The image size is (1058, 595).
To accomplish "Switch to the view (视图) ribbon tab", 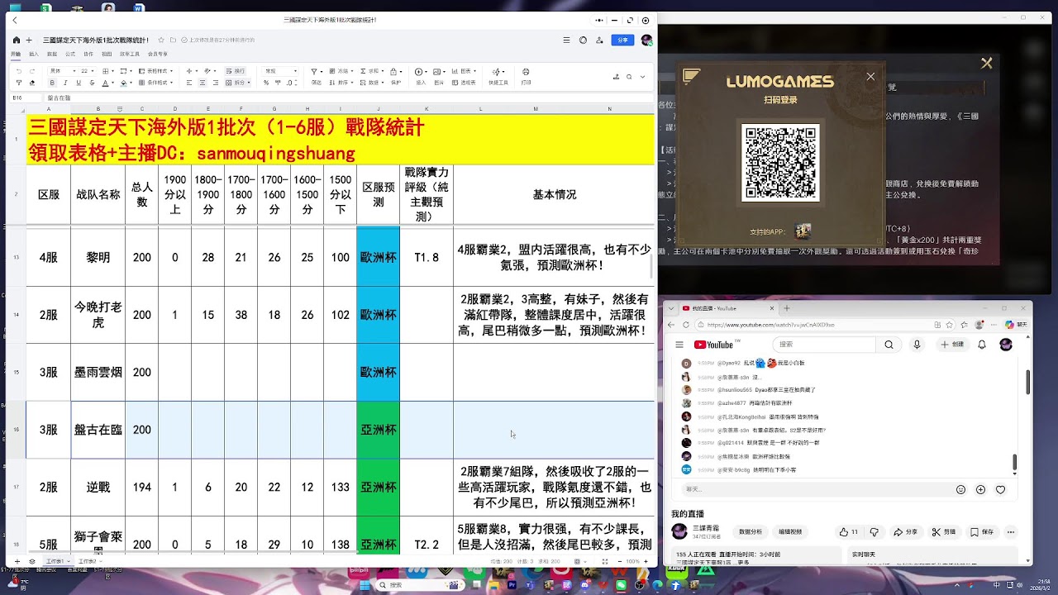I will click(x=107, y=54).
